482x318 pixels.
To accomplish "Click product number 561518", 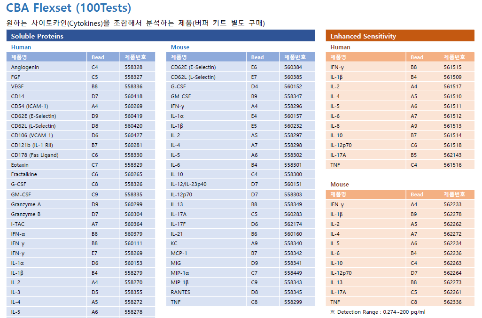I will pos(452,145).
